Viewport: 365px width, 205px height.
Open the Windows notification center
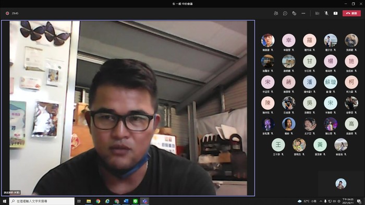coord(359,201)
